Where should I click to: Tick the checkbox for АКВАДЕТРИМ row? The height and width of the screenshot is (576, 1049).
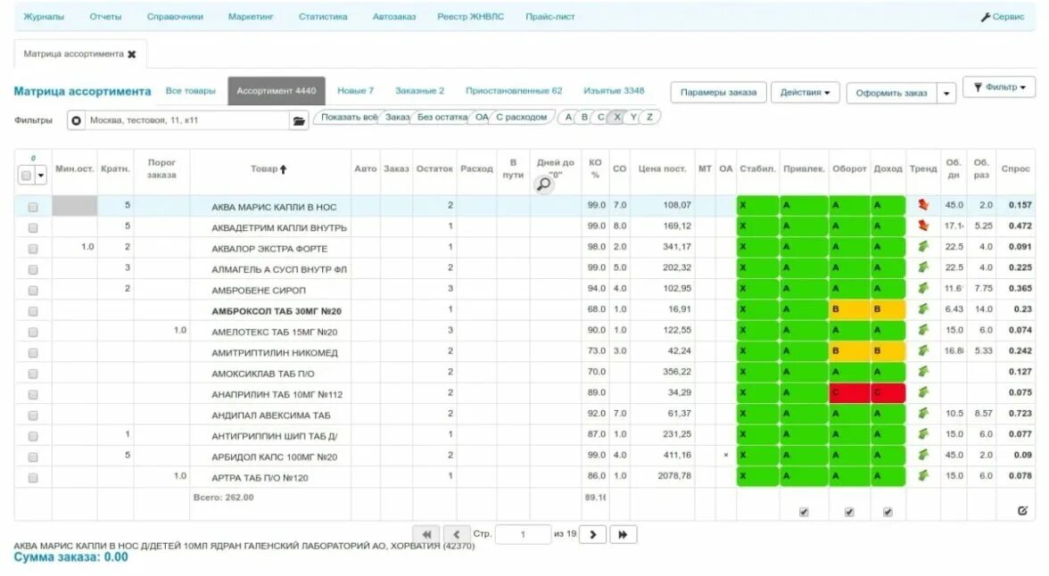(33, 228)
